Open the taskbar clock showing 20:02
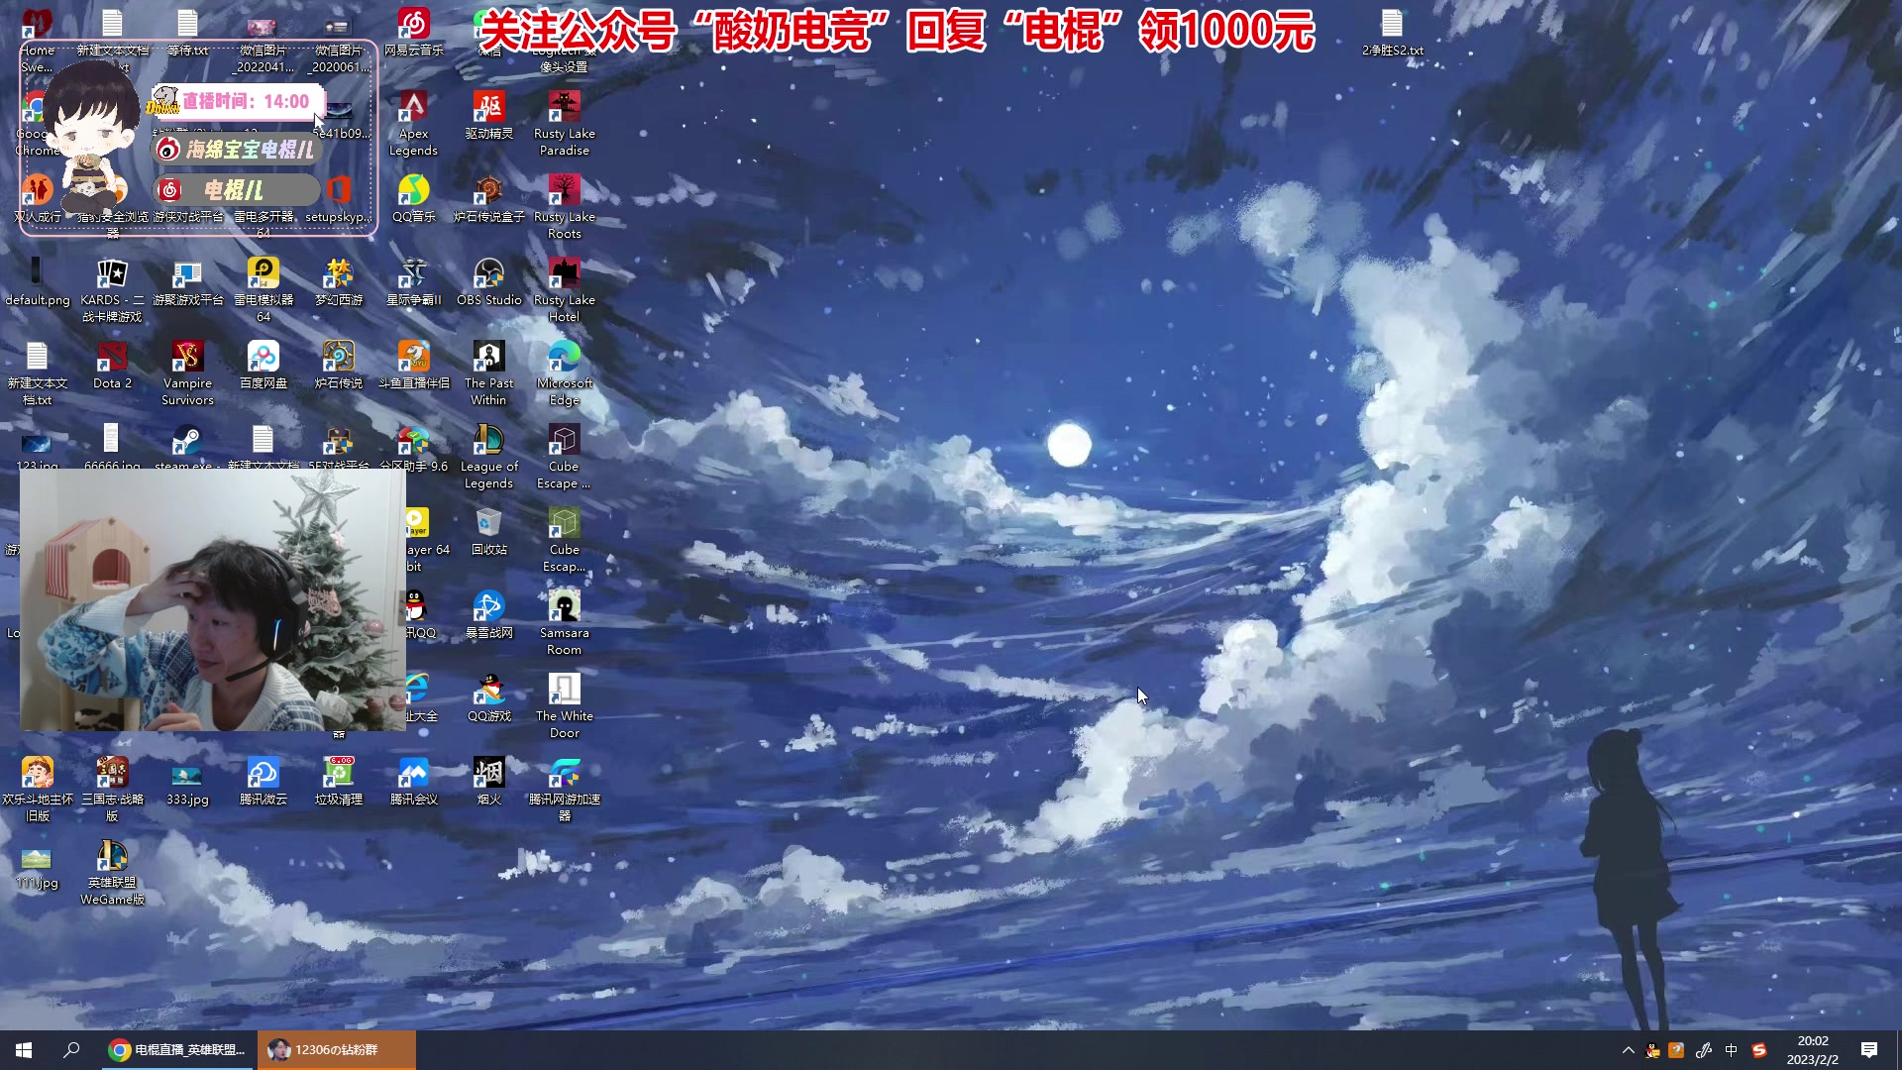Image resolution: width=1902 pixels, height=1070 pixels. [1813, 1050]
